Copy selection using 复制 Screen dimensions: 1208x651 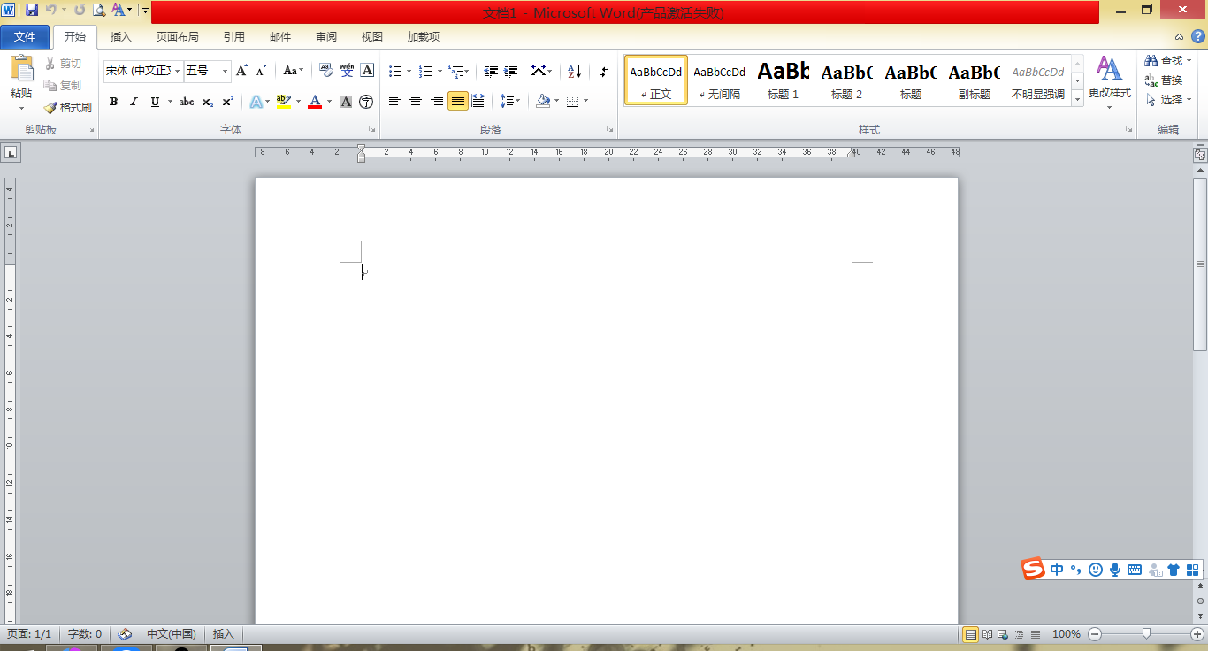(x=63, y=86)
